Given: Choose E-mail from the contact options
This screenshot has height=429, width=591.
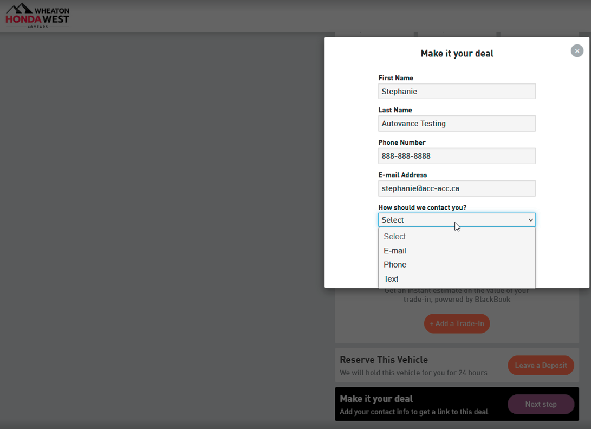Looking at the screenshot, I should [457, 251].
